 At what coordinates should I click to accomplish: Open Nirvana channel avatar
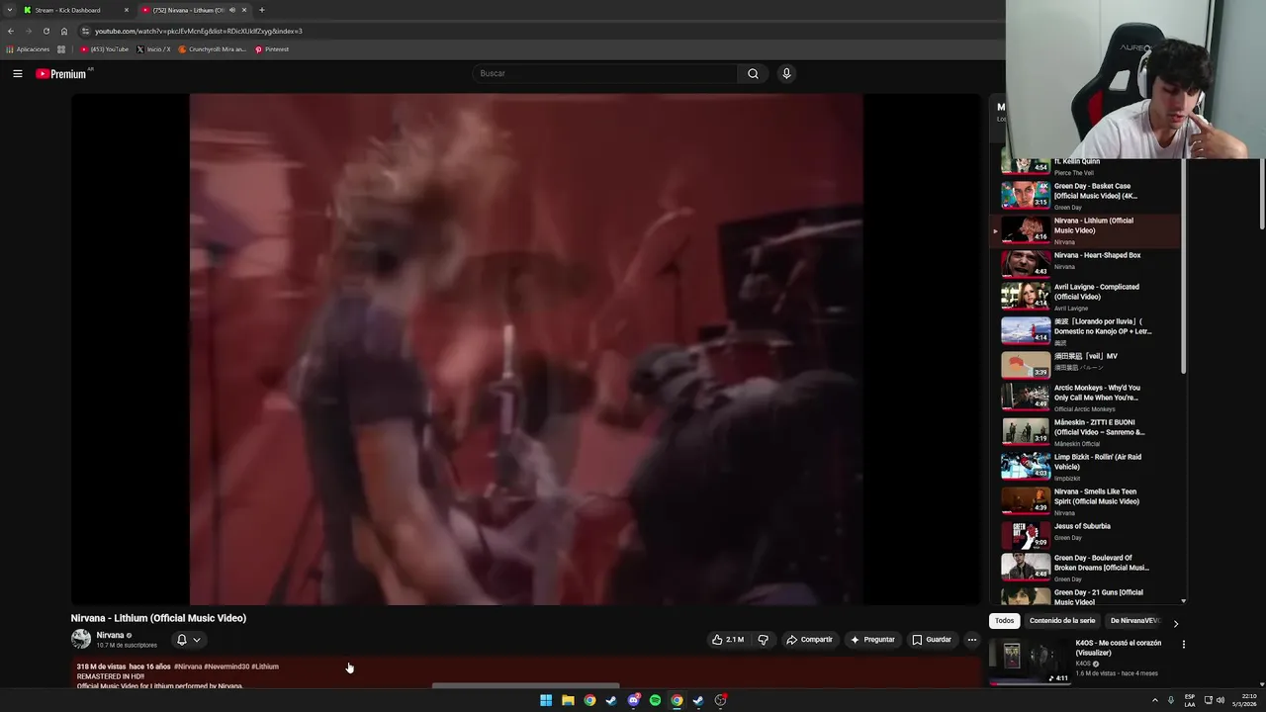(x=81, y=640)
